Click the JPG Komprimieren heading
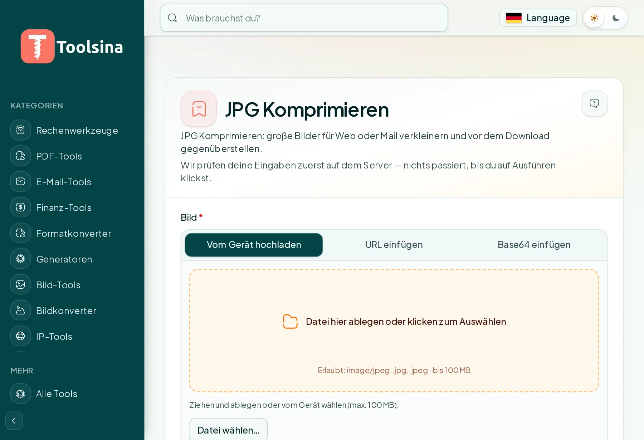The width and height of the screenshot is (644, 440). 307,109
